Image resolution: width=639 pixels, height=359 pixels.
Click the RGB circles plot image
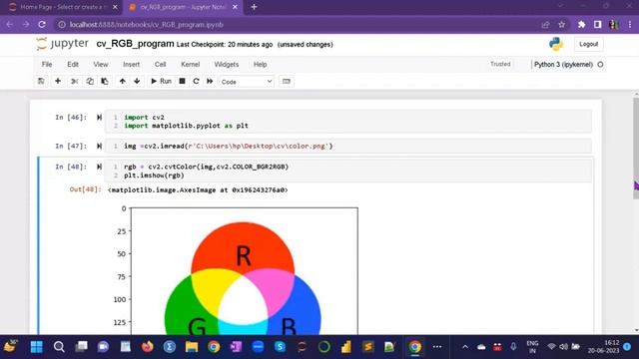pos(244,270)
